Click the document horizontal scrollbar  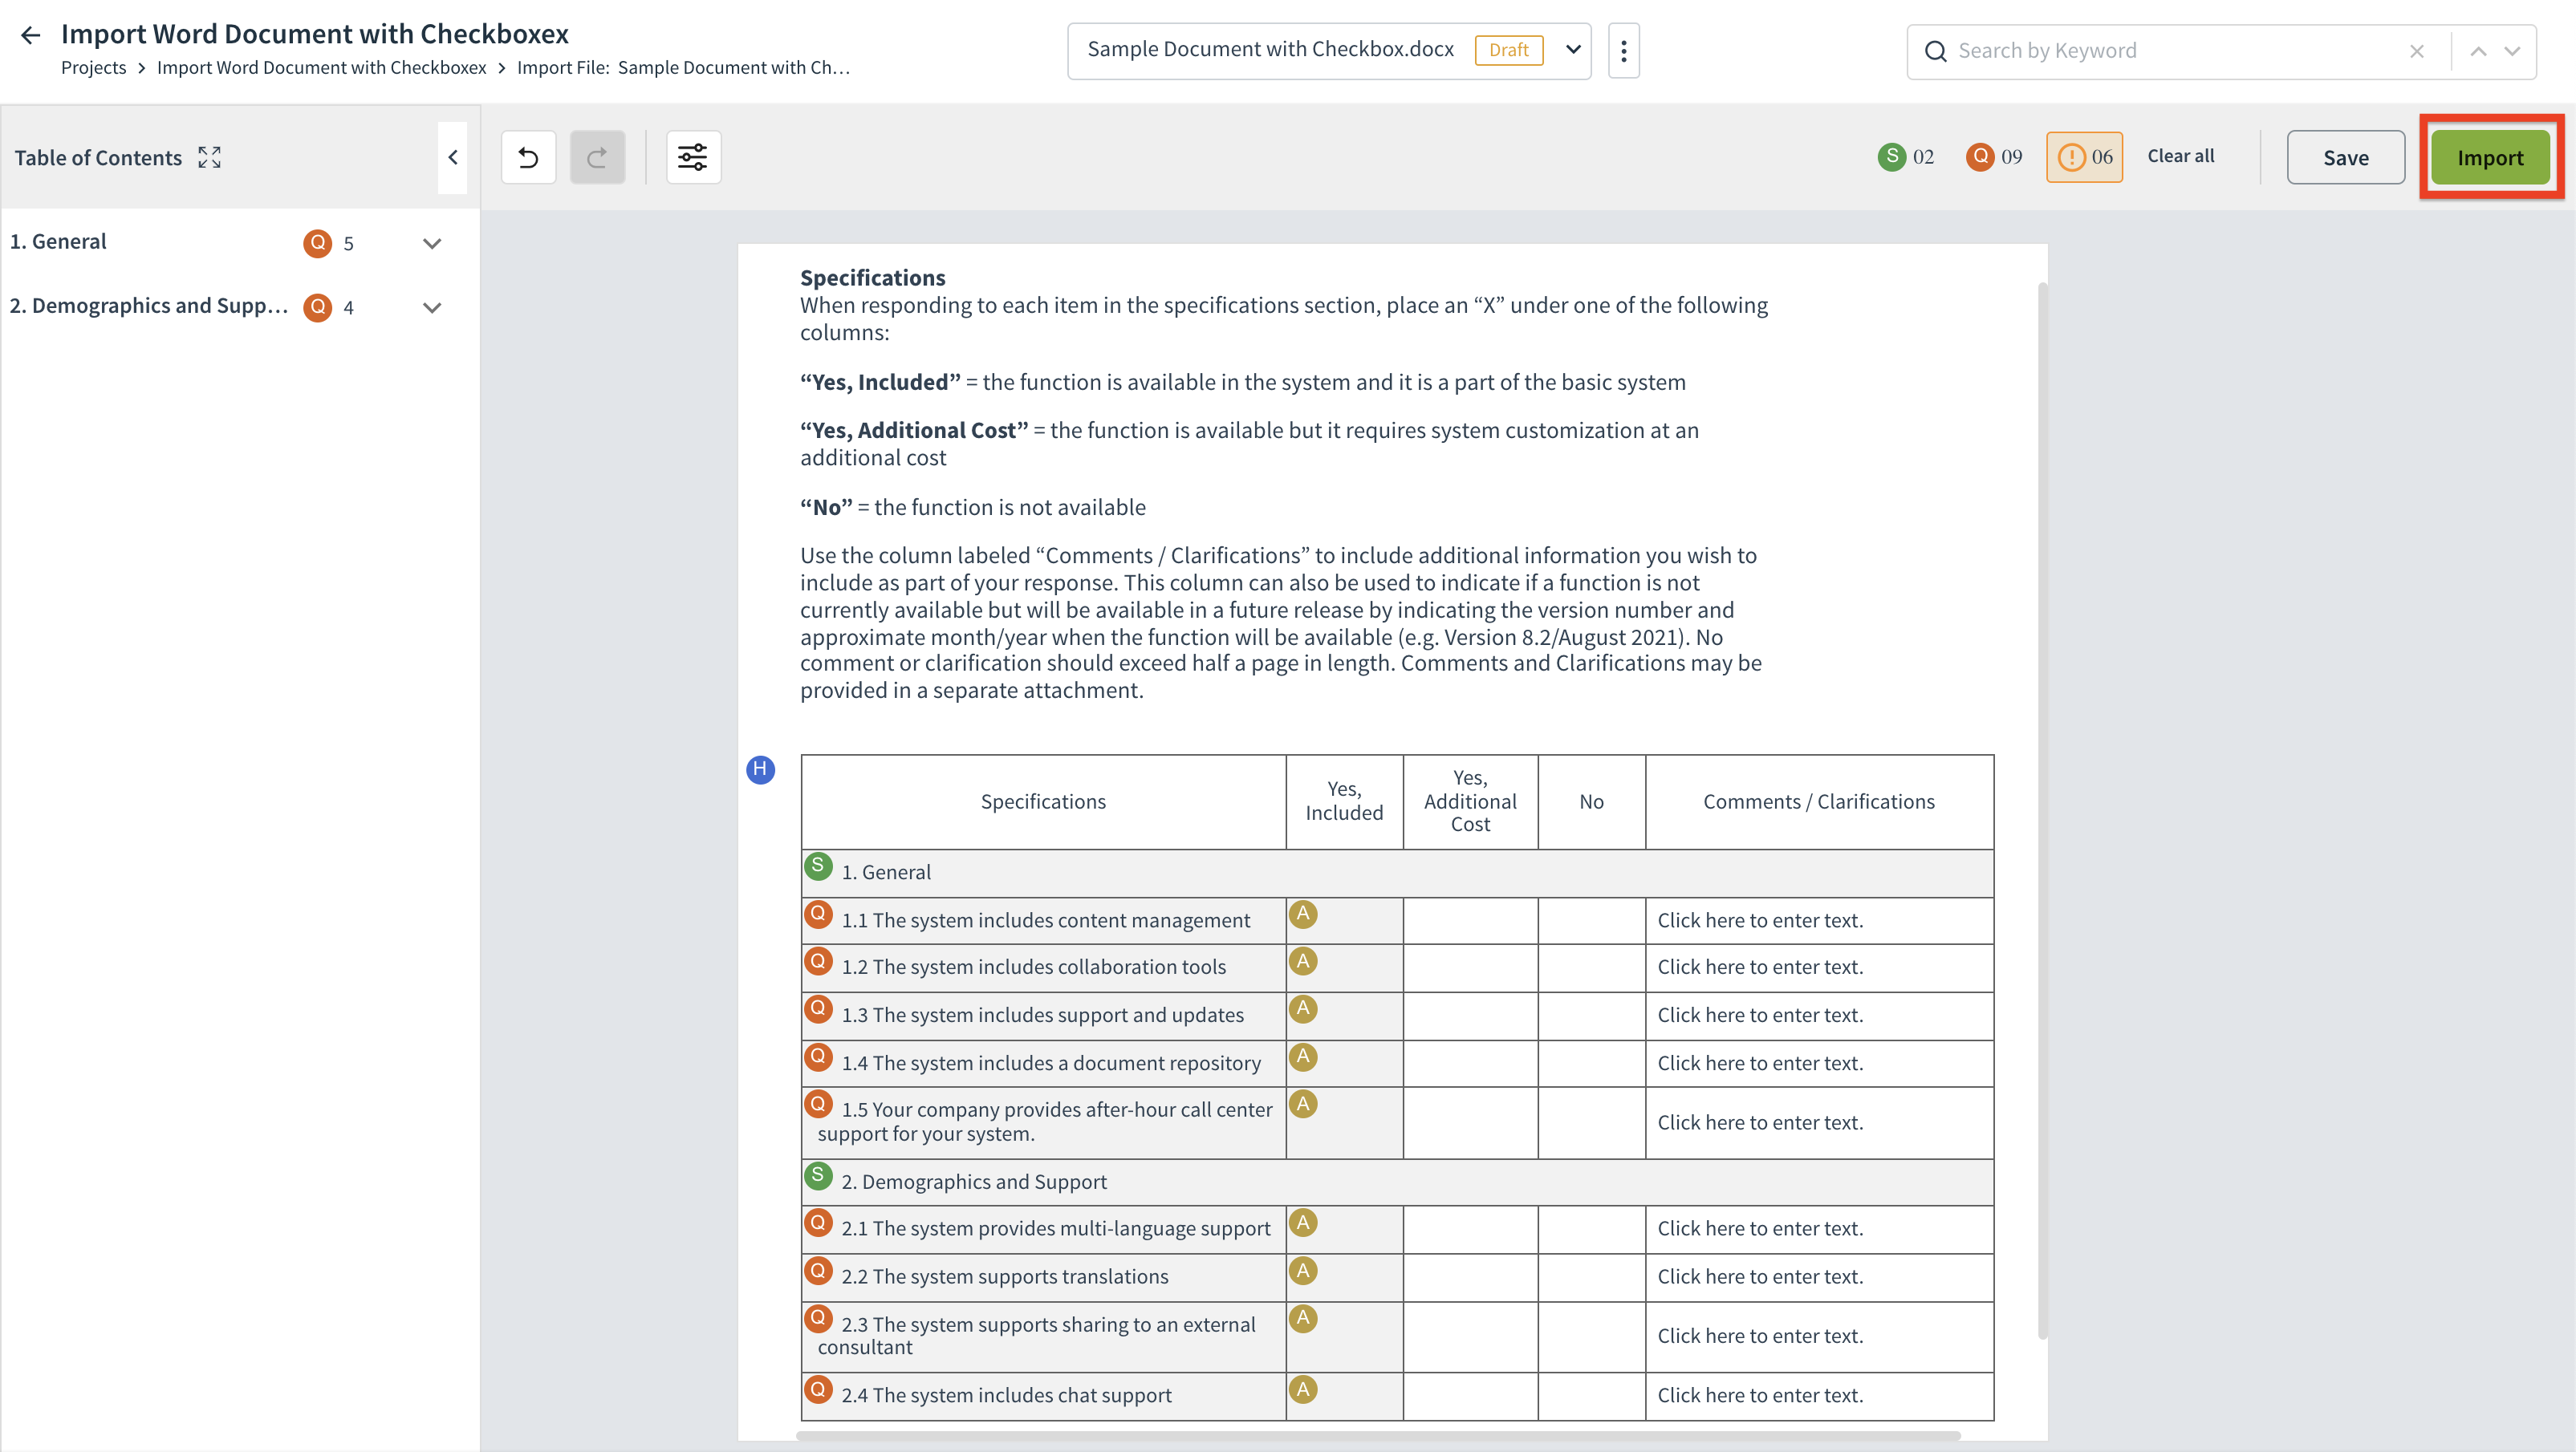(x=1377, y=1436)
